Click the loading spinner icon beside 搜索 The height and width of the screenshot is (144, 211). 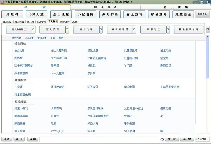(162, 139)
